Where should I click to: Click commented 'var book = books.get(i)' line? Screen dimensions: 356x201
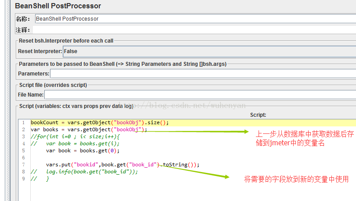[x=75, y=144]
